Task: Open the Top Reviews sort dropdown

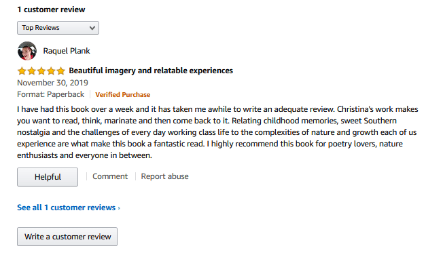Action: (57, 28)
